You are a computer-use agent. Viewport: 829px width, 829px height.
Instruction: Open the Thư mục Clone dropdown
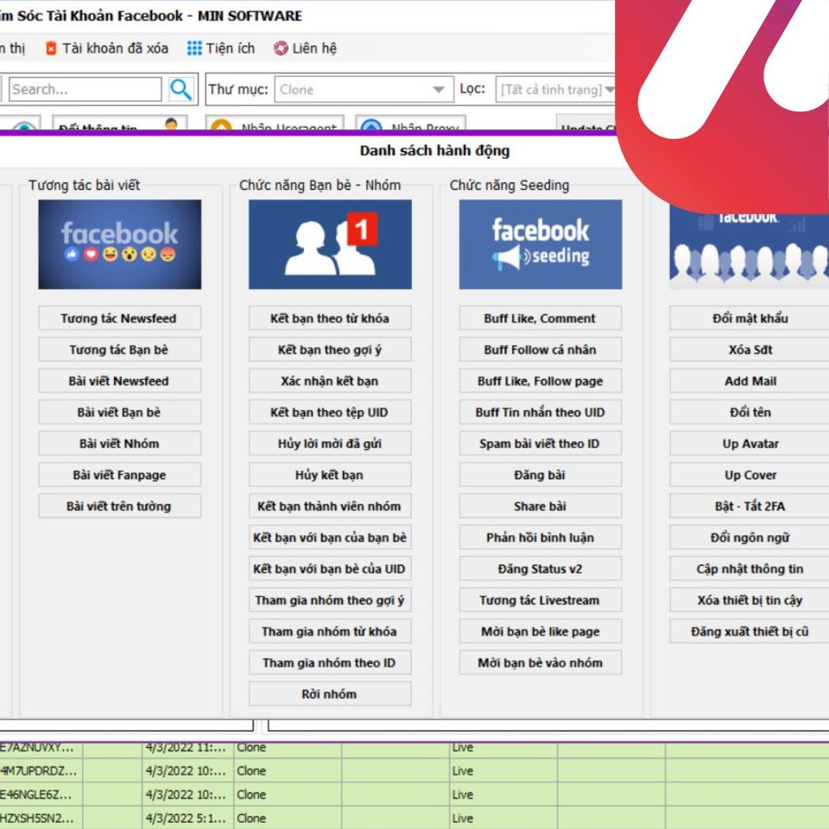(364, 89)
